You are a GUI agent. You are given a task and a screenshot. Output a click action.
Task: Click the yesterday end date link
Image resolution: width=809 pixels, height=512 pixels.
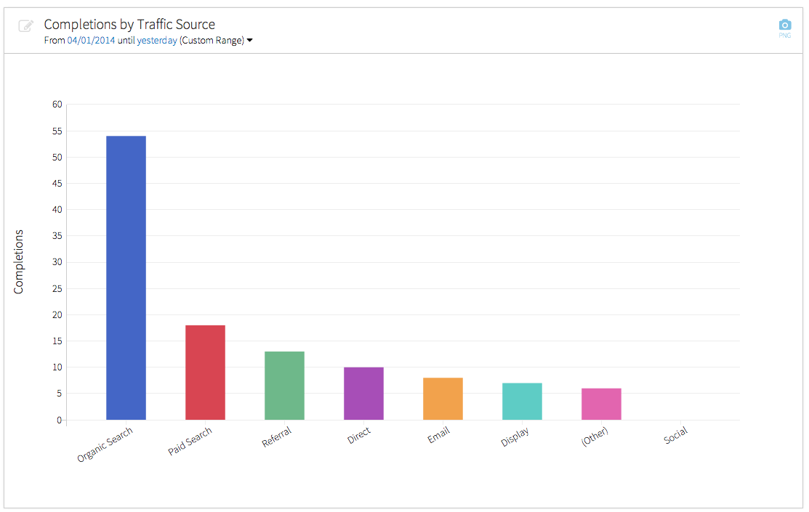157,41
